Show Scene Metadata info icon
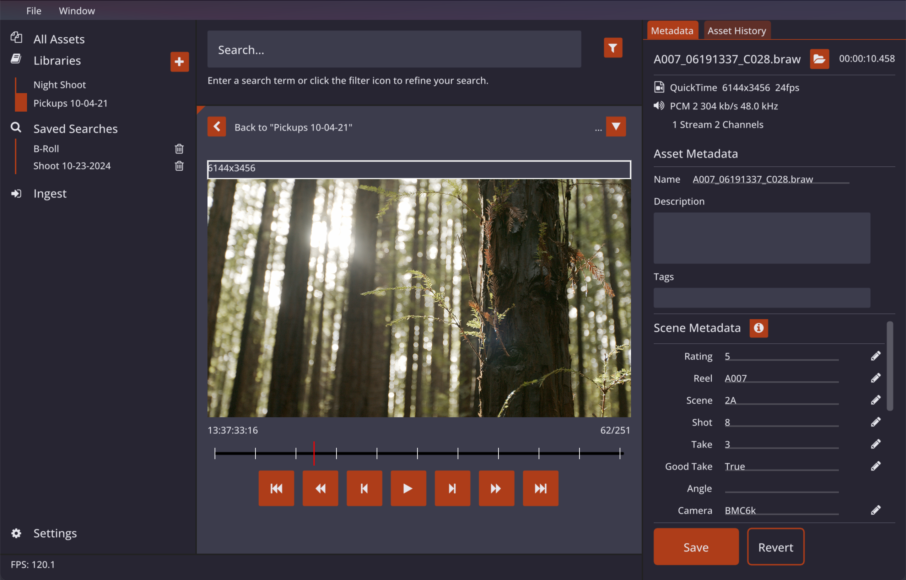The image size is (906, 580). pyautogui.click(x=758, y=328)
